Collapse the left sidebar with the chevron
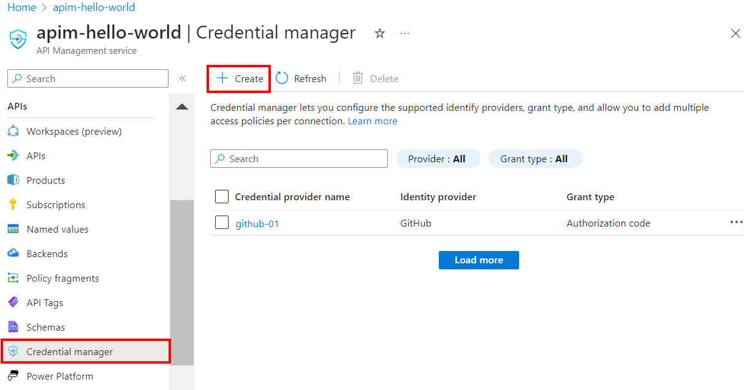The image size is (744, 390). tap(182, 78)
